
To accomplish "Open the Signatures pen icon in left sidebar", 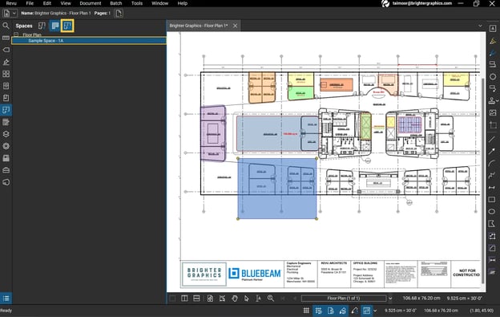I will coord(6,62).
